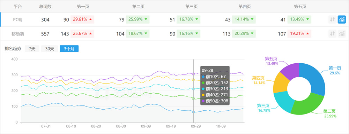The image size is (349, 134).
Task: Click the 移动端 fourth page count 113
Action: (227, 34)
